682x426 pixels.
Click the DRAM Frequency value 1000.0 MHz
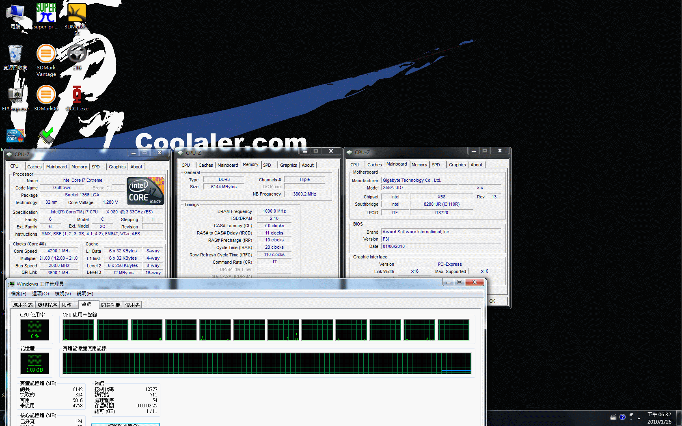coord(274,211)
